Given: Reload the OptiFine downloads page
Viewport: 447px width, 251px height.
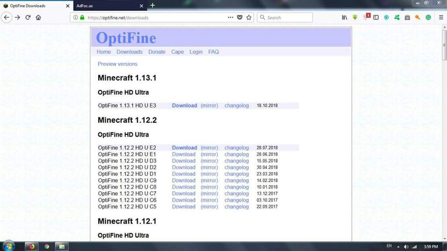Looking at the screenshot, I should point(28,17).
